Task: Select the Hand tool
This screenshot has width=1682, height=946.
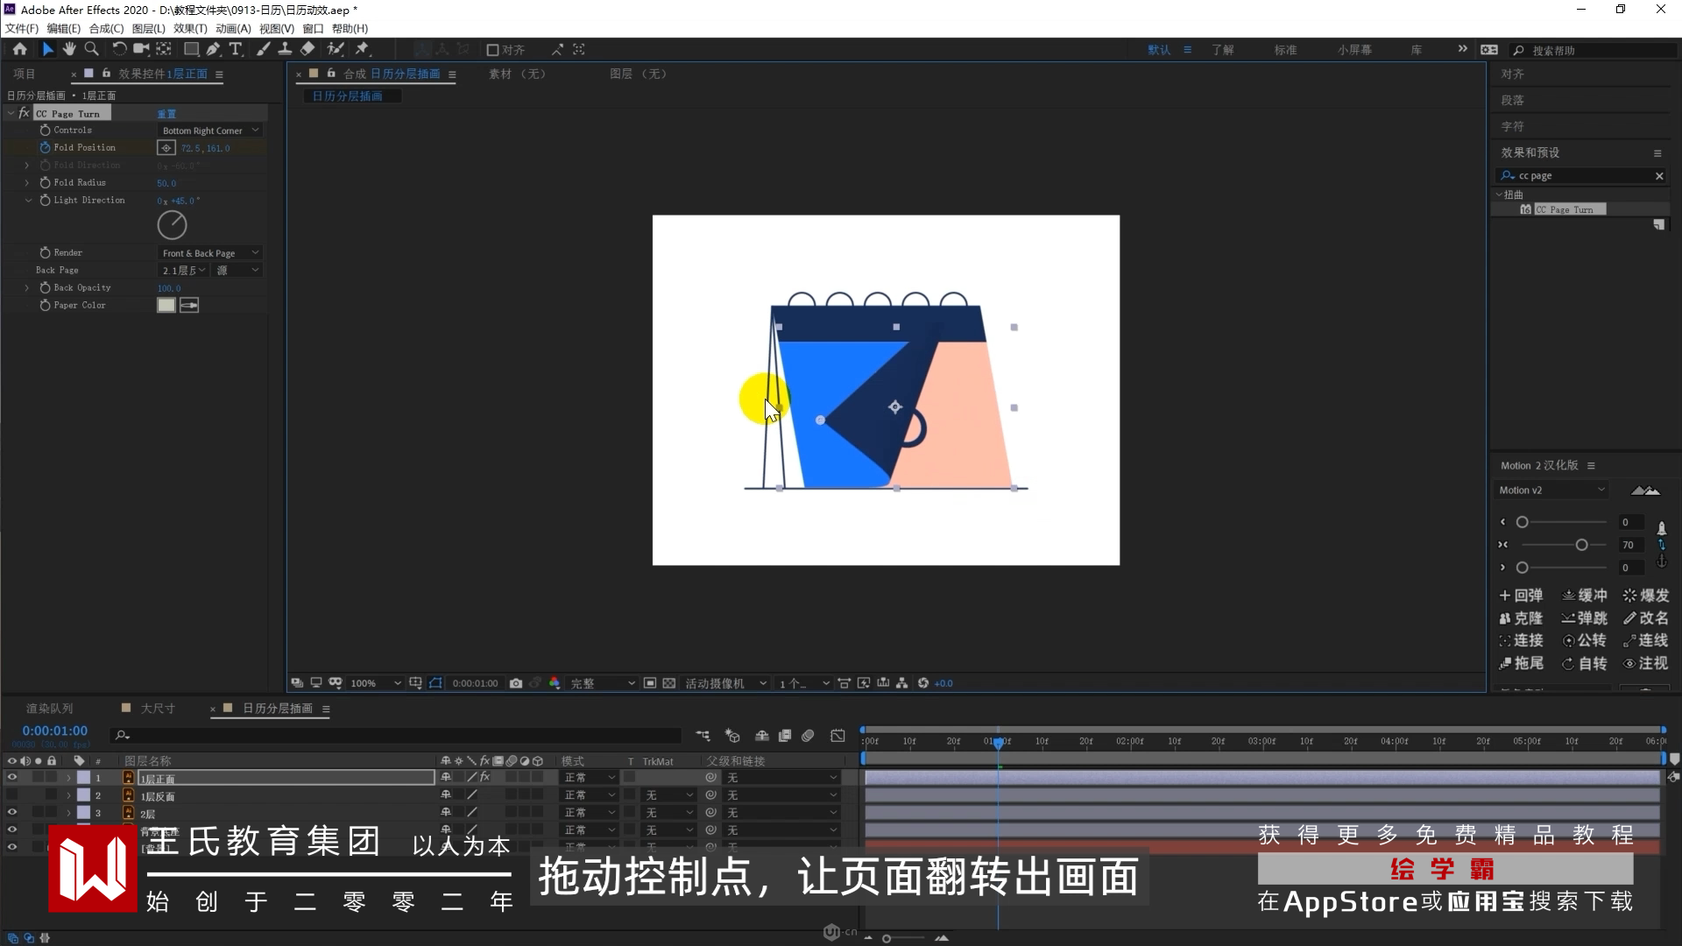Action: [69, 49]
